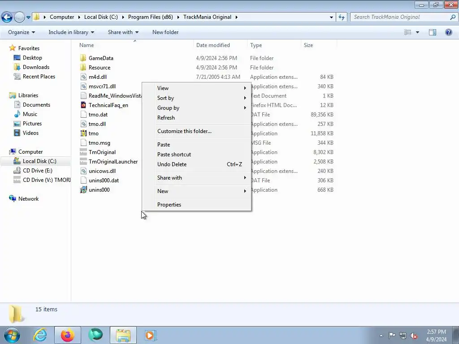This screenshot has width=459, height=344.
Task: Select the tmo.dat file icon
Action: click(x=83, y=114)
